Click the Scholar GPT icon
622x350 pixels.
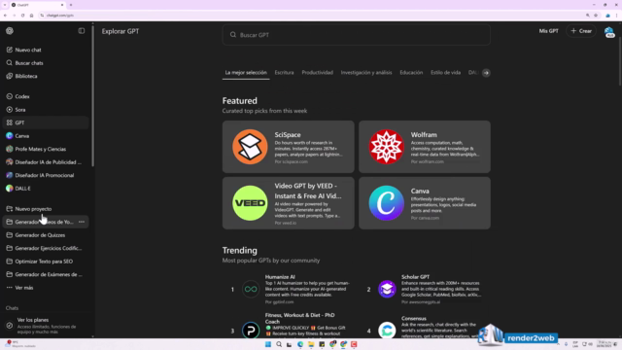click(x=387, y=290)
